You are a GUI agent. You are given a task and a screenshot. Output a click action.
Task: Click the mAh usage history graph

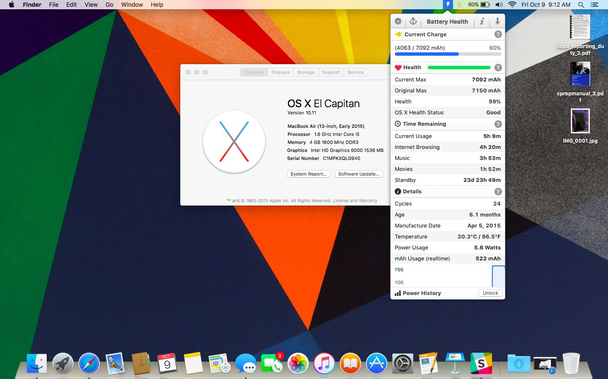click(448, 276)
